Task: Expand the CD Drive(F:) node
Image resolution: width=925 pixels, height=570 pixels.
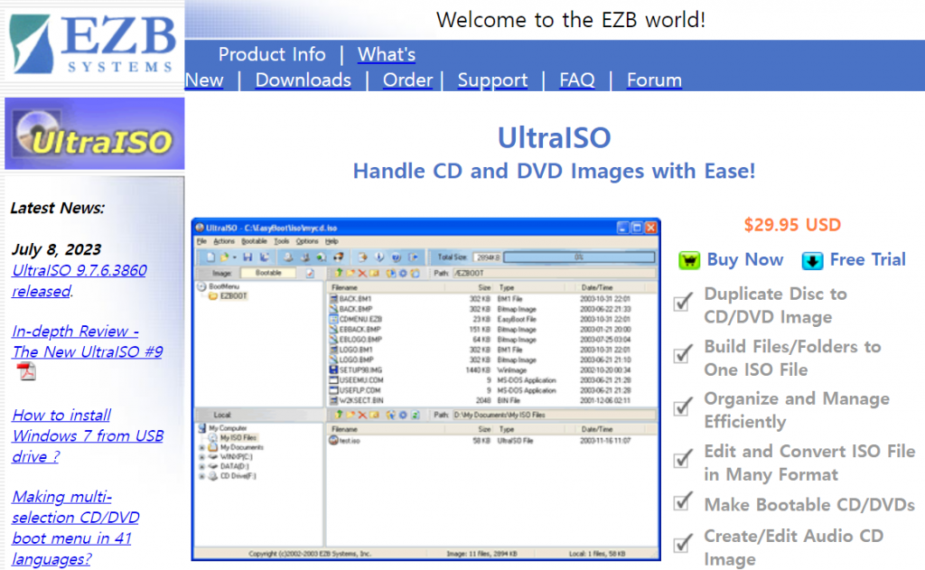Action: pos(201,476)
